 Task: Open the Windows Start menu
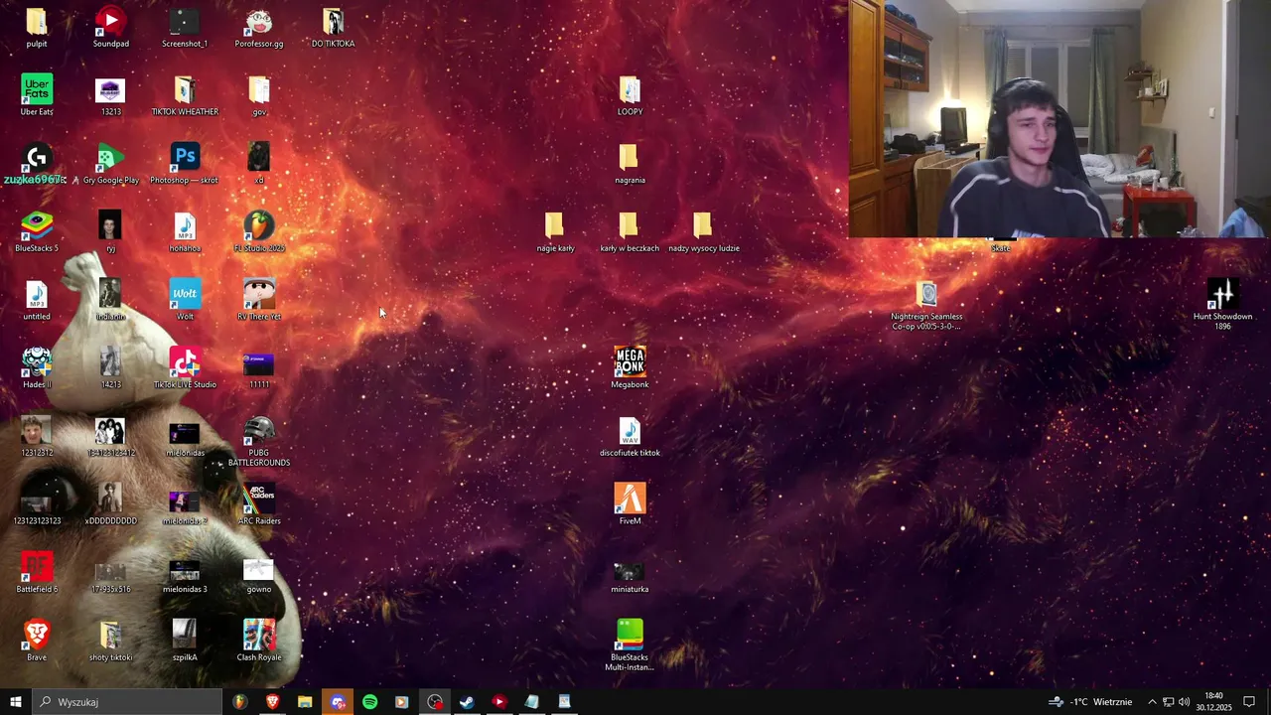click(x=15, y=702)
